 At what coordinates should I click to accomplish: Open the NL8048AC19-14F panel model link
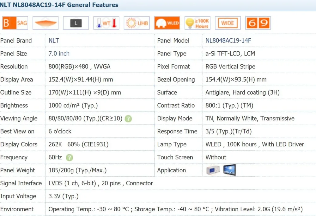click(228, 41)
